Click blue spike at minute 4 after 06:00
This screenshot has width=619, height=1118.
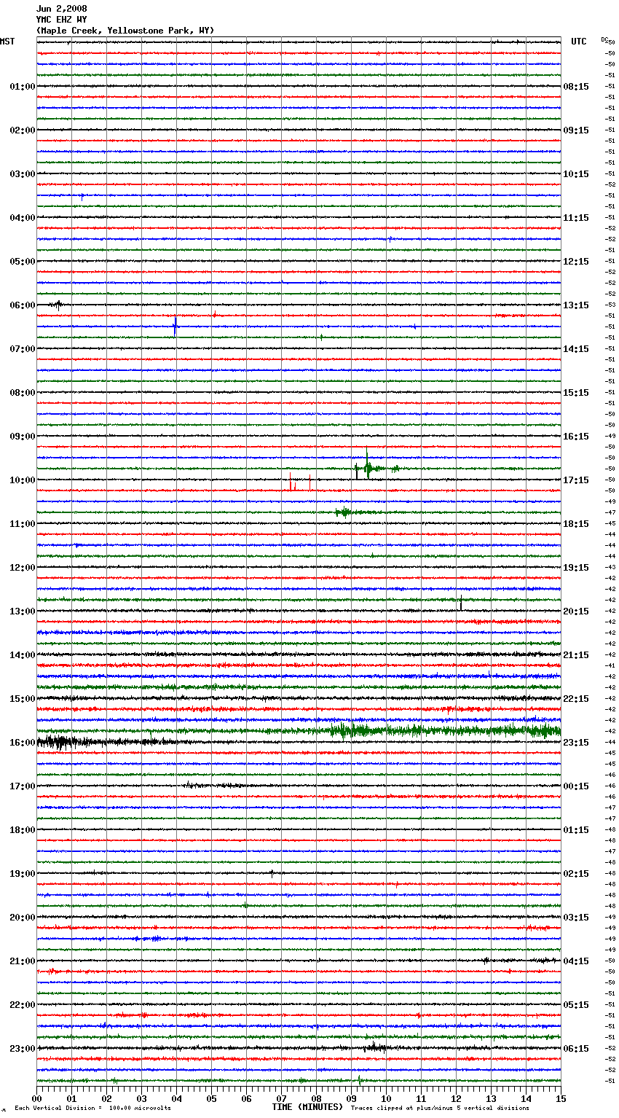tap(176, 327)
